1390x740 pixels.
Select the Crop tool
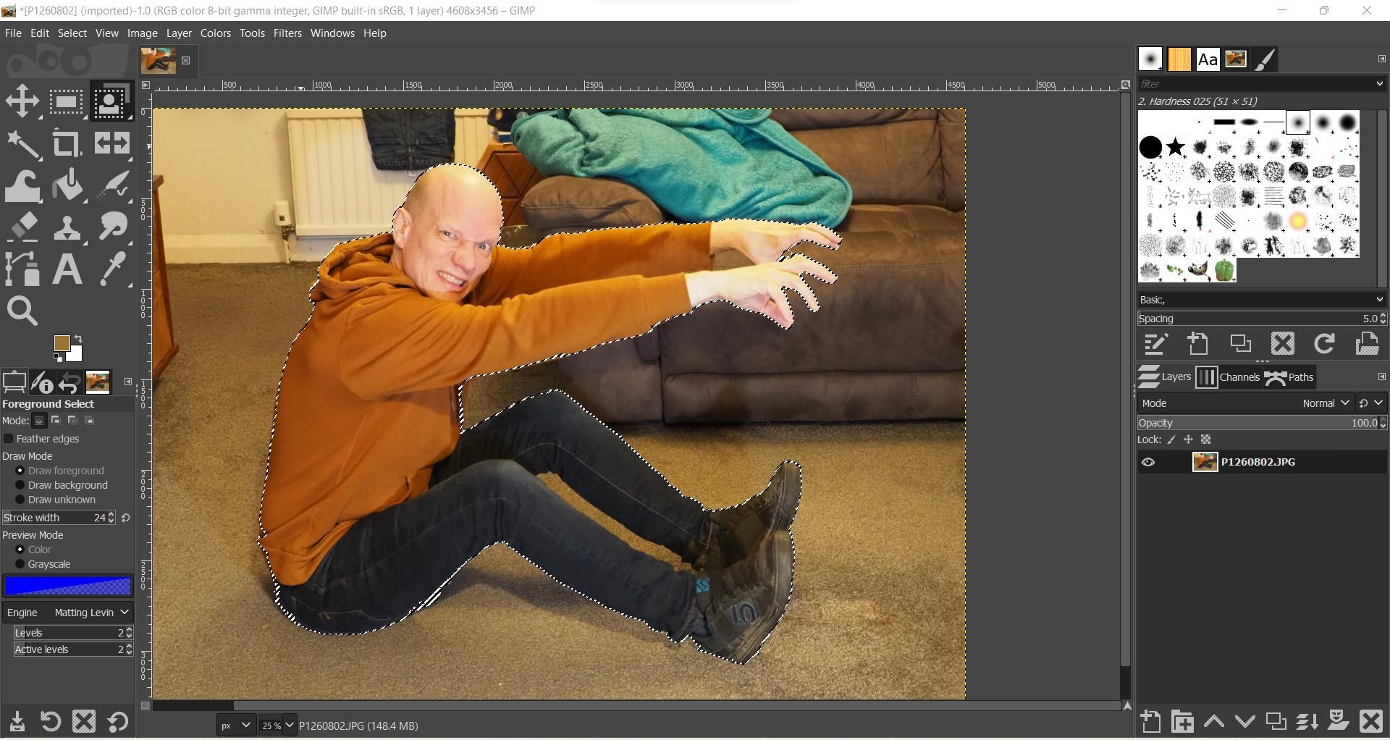pyautogui.click(x=66, y=143)
